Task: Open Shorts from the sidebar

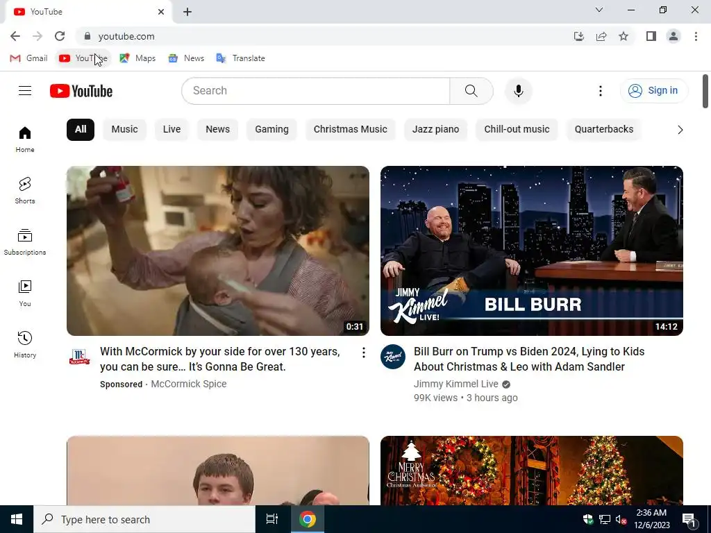Action: (x=25, y=191)
